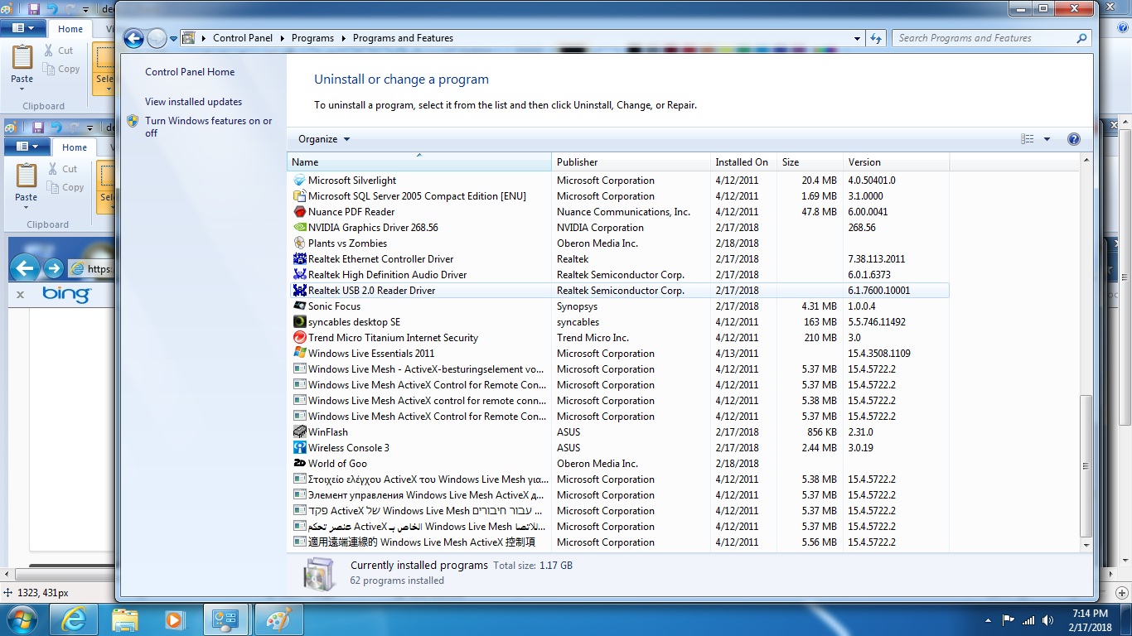Expand the view options dropdown arrow
This screenshot has height=636, width=1132.
[1047, 139]
